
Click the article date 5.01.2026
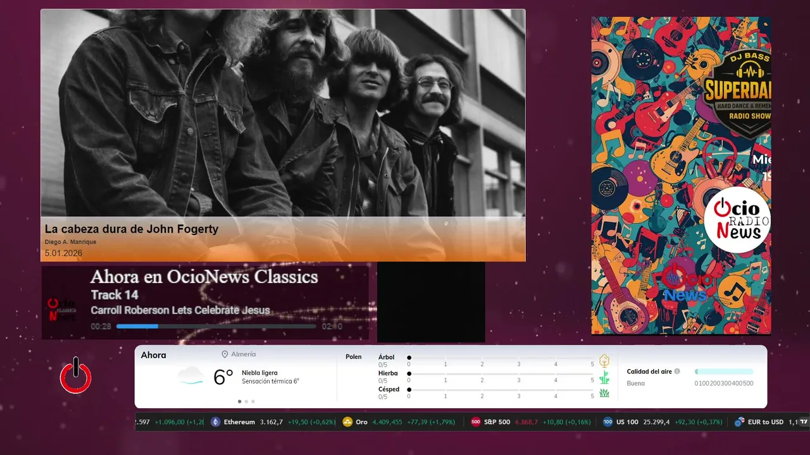[x=63, y=253]
